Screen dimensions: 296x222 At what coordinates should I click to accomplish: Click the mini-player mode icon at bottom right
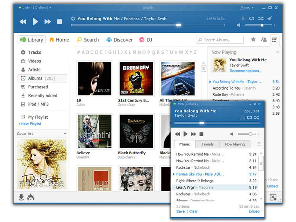tap(273, 197)
